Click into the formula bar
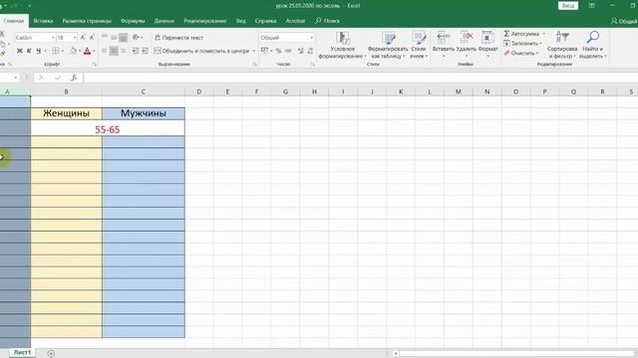Screen dimensions: 638x358 click(x=361, y=78)
